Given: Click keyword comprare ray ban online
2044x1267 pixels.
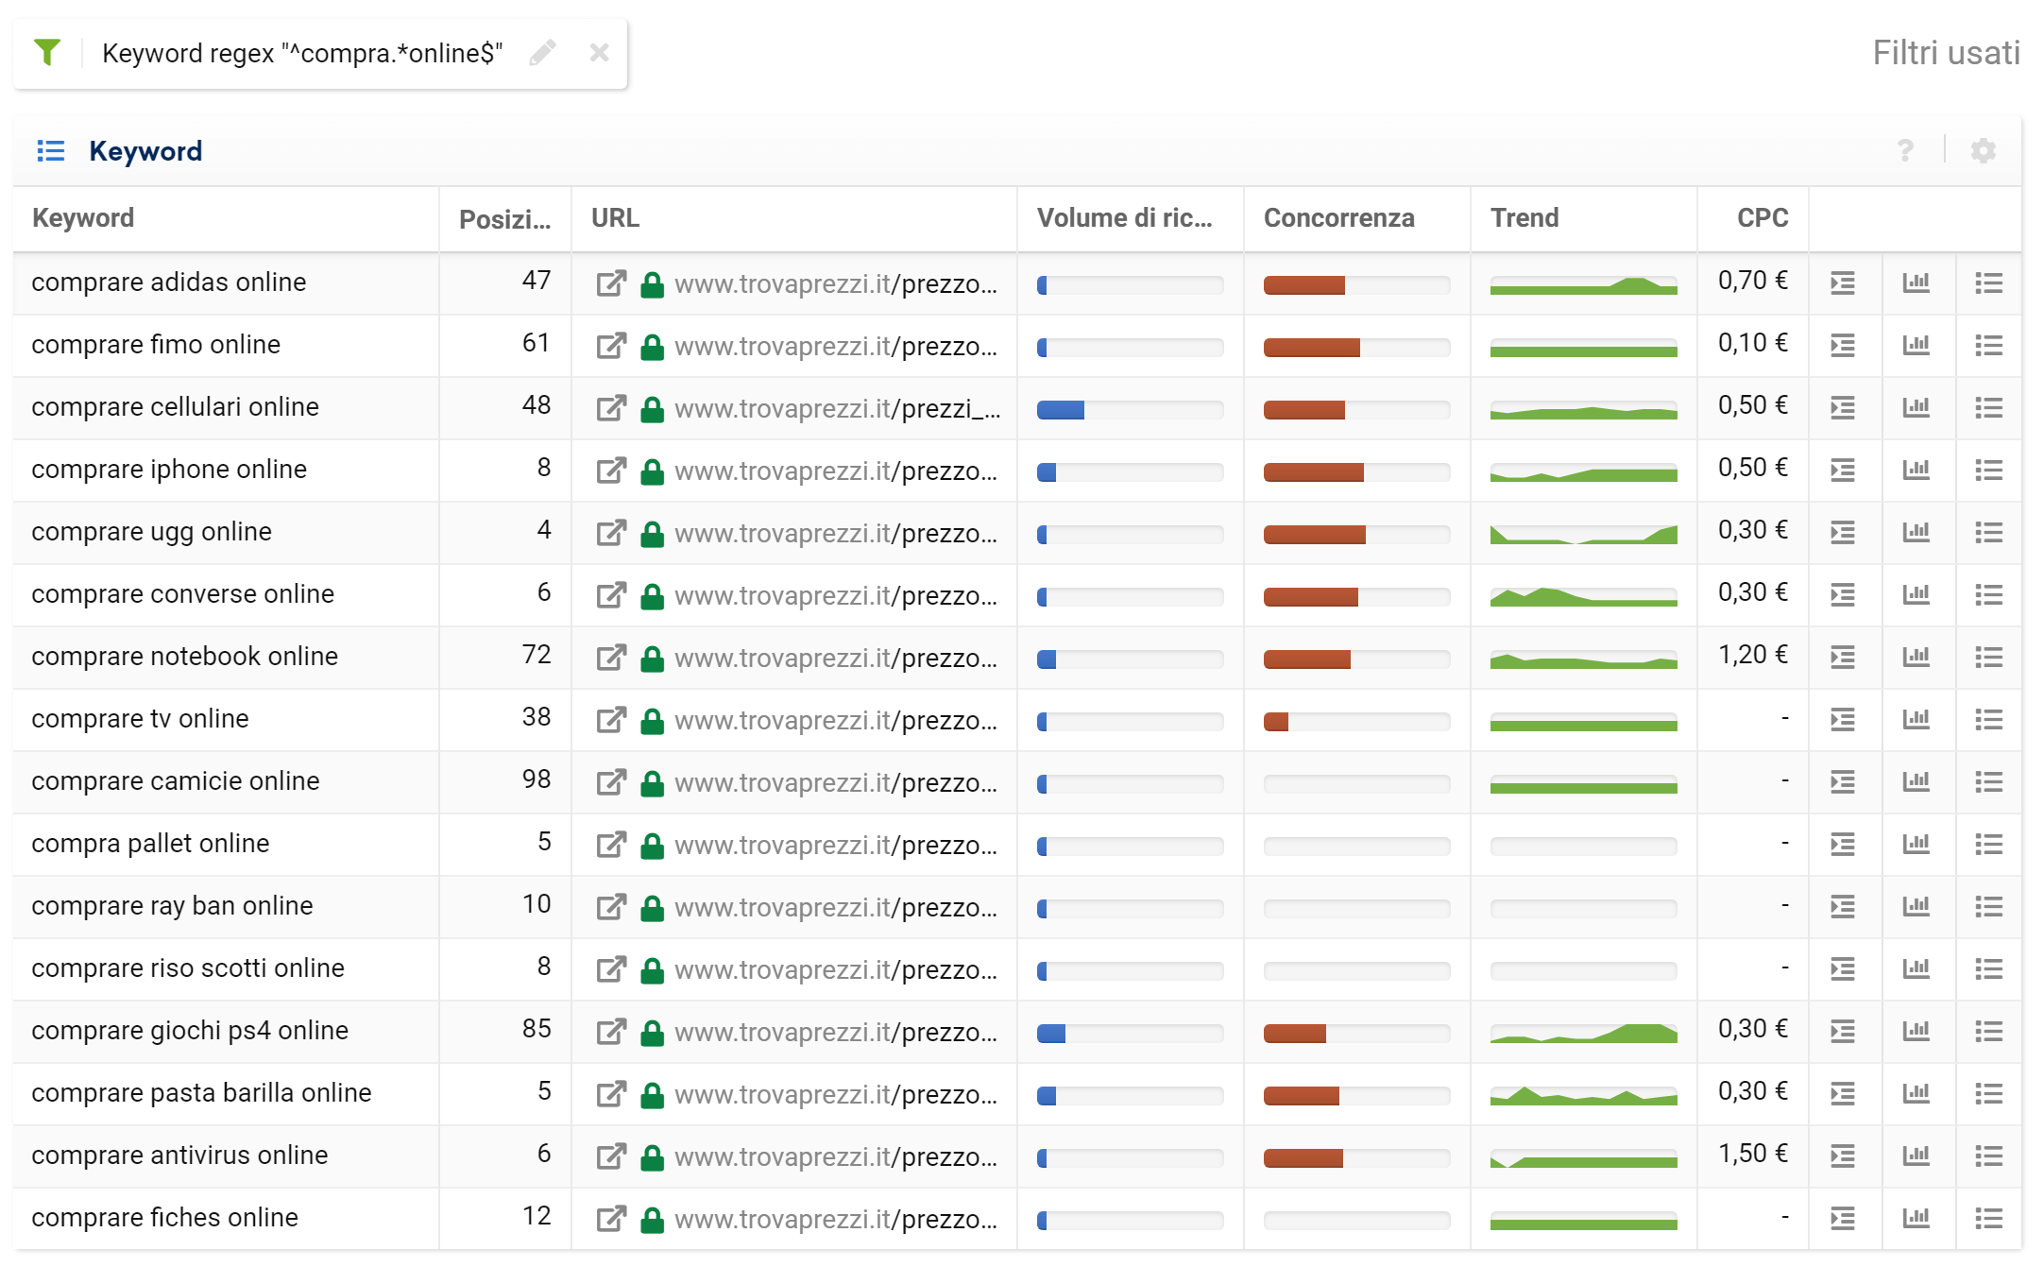Looking at the screenshot, I should tap(172, 906).
